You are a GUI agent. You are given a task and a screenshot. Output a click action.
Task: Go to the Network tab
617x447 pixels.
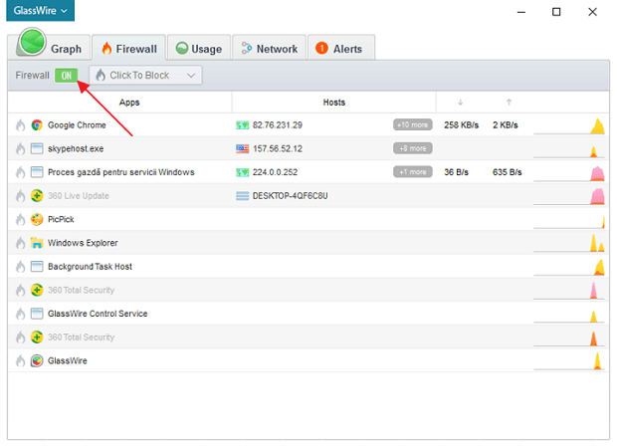[x=269, y=48]
